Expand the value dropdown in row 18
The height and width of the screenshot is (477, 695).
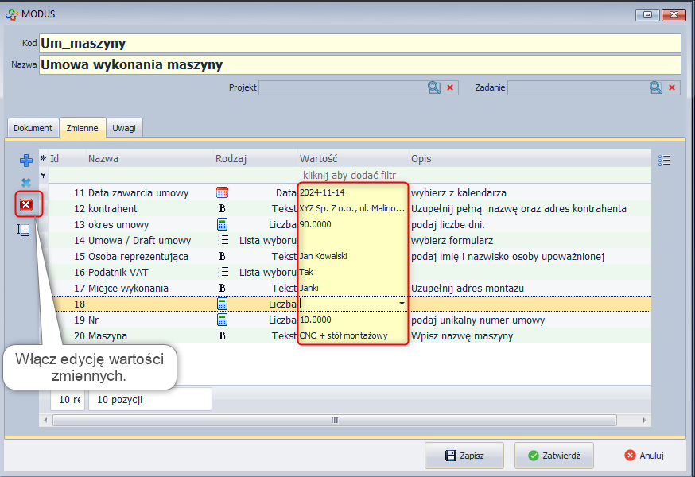402,304
